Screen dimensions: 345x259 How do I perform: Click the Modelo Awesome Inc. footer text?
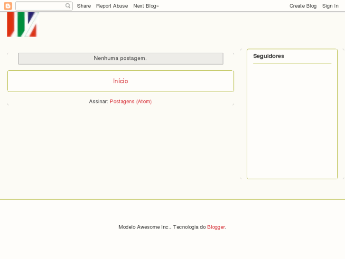pyautogui.click(x=144, y=227)
